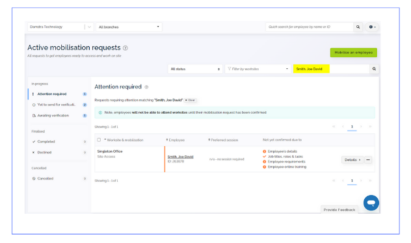Click the help icon next to Attention required heading
Image resolution: width=411 pixels, height=243 pixels.
(x=146, y=87)
